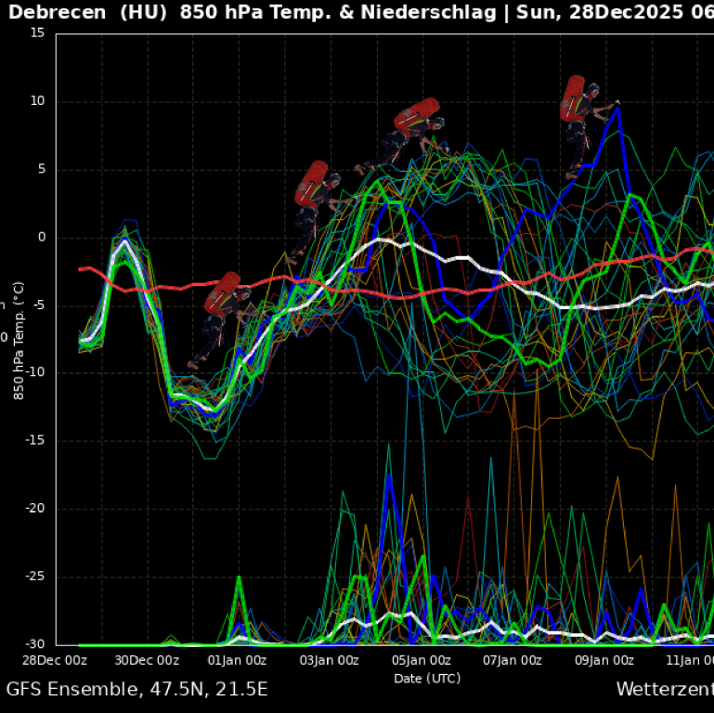Viewport: 714px width, 713px height.
Task: Click the 07Jan 00z date tick
Action: (513, 660)
